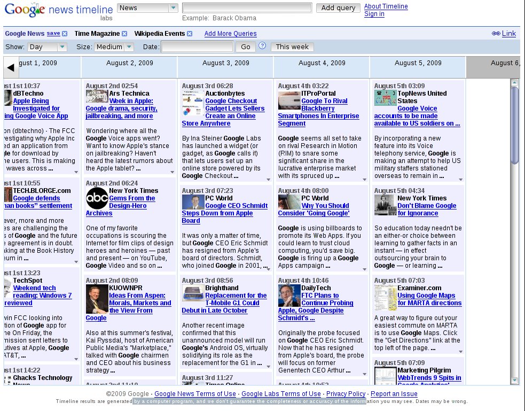Click the scrollbar down arrow
The width and height of the screenshot is (525, 411).
pyautogui.click(x=515, y=380)
